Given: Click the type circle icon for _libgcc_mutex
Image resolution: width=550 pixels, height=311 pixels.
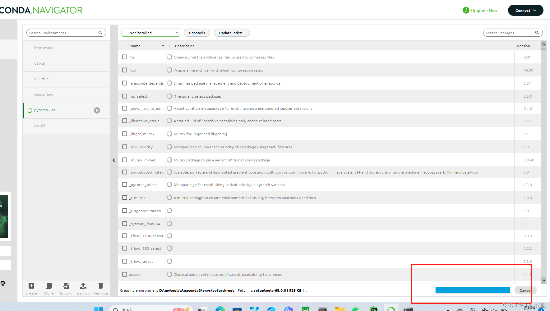Looking at the screenshot, I should point(169,134).
